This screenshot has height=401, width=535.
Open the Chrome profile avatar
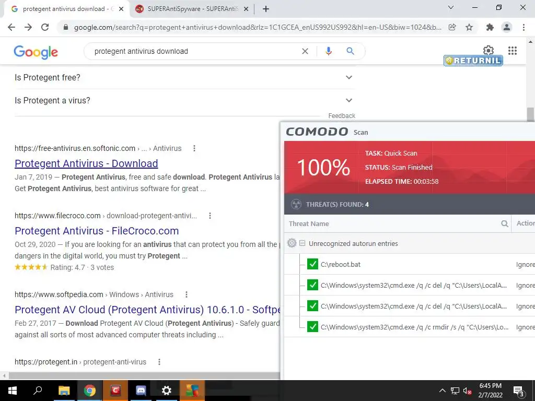(x=507, y=27)
